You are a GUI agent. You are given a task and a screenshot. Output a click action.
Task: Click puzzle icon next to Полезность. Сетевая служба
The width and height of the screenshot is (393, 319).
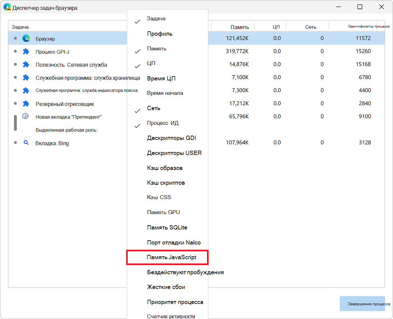click(x=26, y=65)
